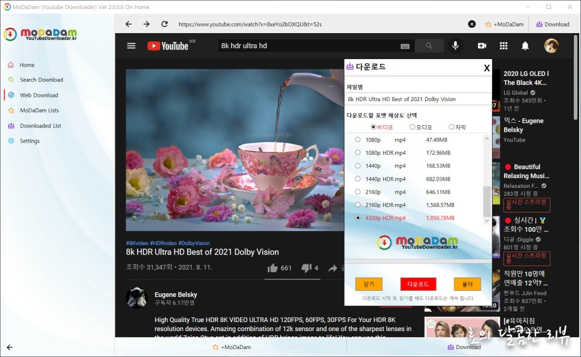
Task: Open the YouTube hamburger menu
Action: coord(131,45)
